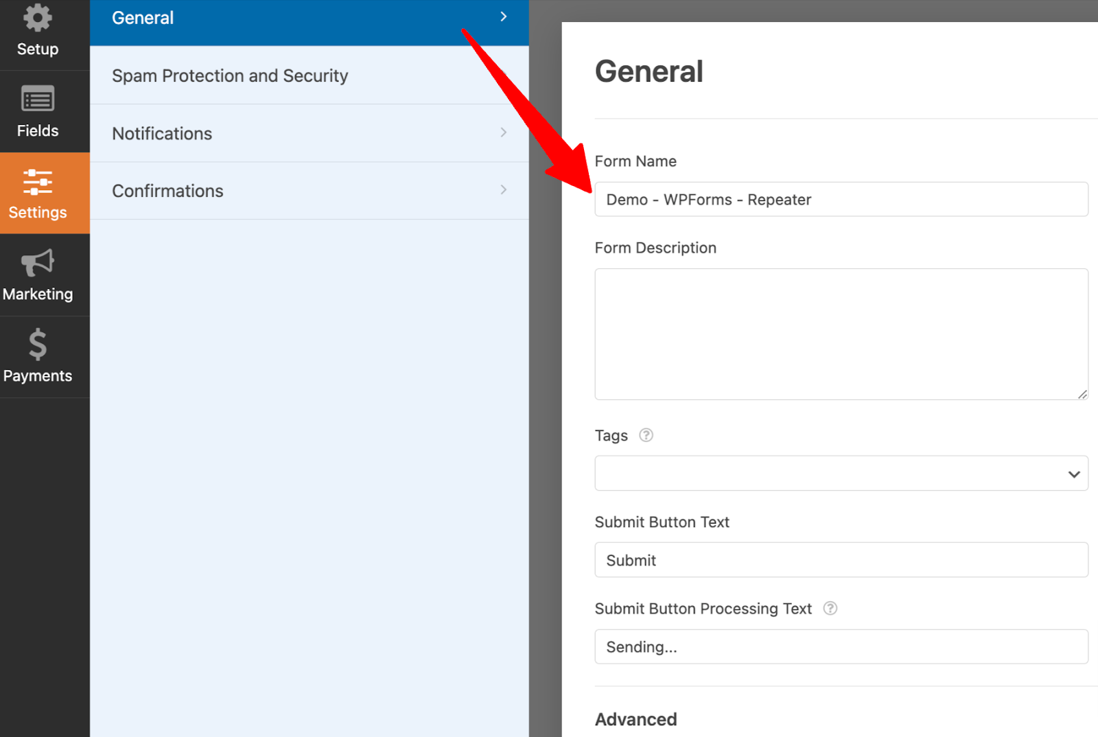
Task: Click the Submit Button Text field
Action: [x=841, y=560]
